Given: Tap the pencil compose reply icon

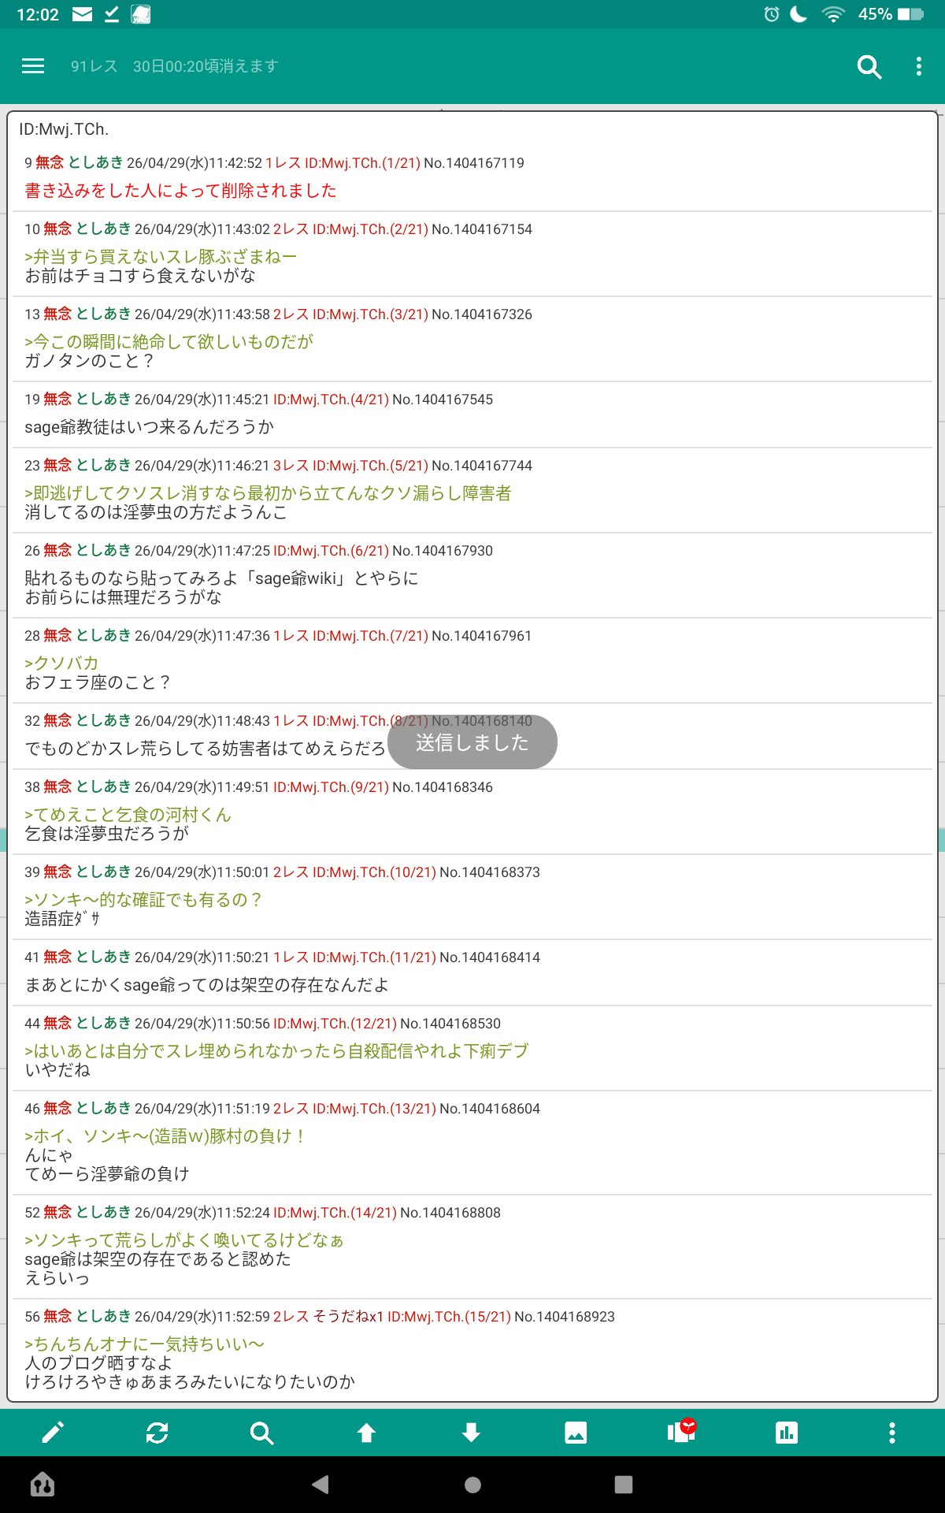Looking at the screenshot, I should coord(53,1433).
